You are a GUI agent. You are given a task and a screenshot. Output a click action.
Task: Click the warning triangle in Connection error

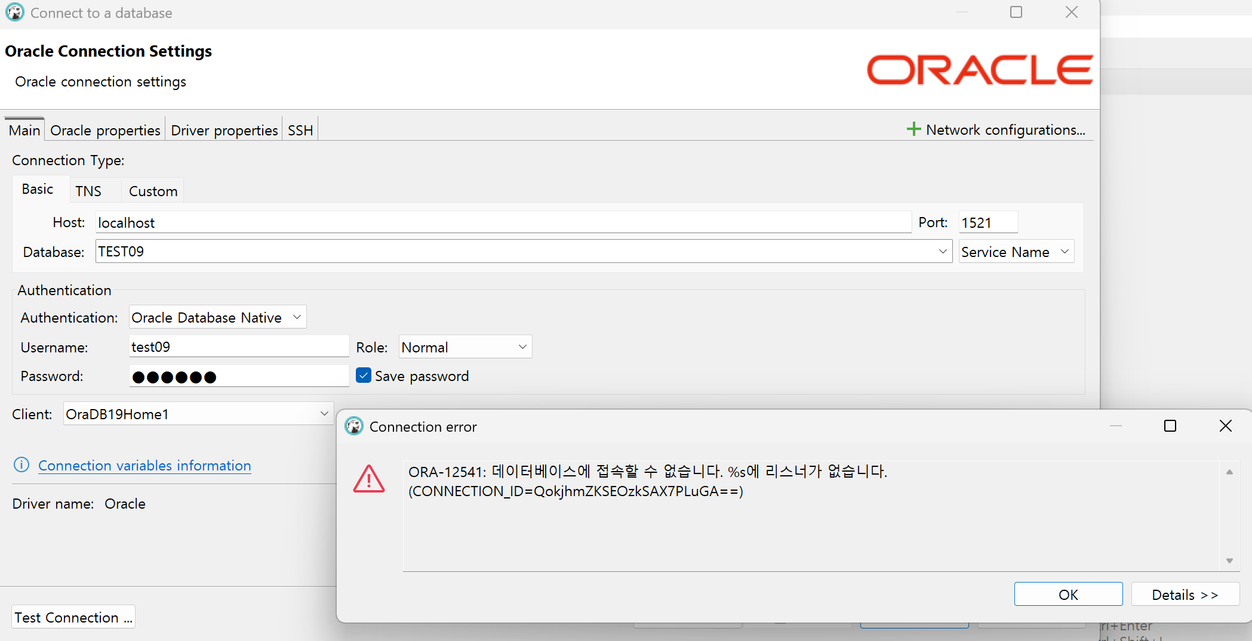click(369, 479)
